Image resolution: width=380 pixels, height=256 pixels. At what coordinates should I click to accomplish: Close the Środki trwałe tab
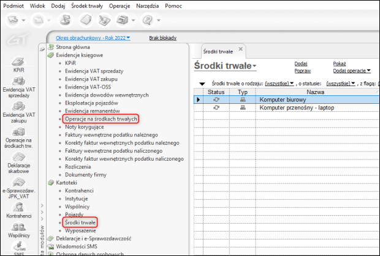(241, 49)
